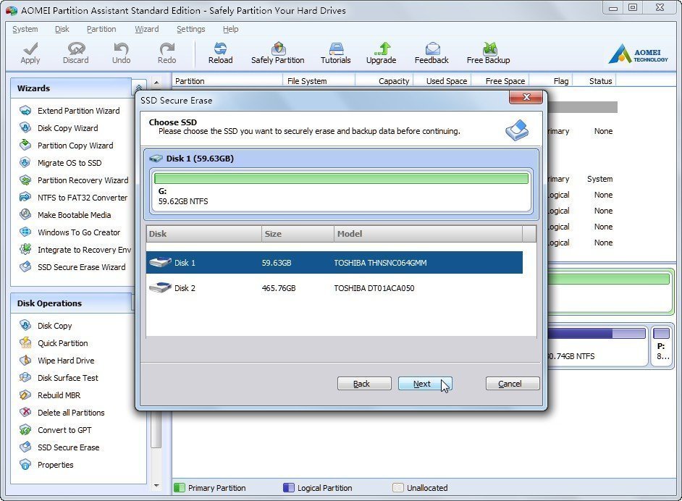Run Disk Surface Test
The image size is (682, 501).
tap(68, 379)
